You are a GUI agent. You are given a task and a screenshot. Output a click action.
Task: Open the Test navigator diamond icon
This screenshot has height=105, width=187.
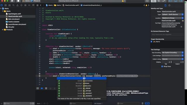(21, 5)
